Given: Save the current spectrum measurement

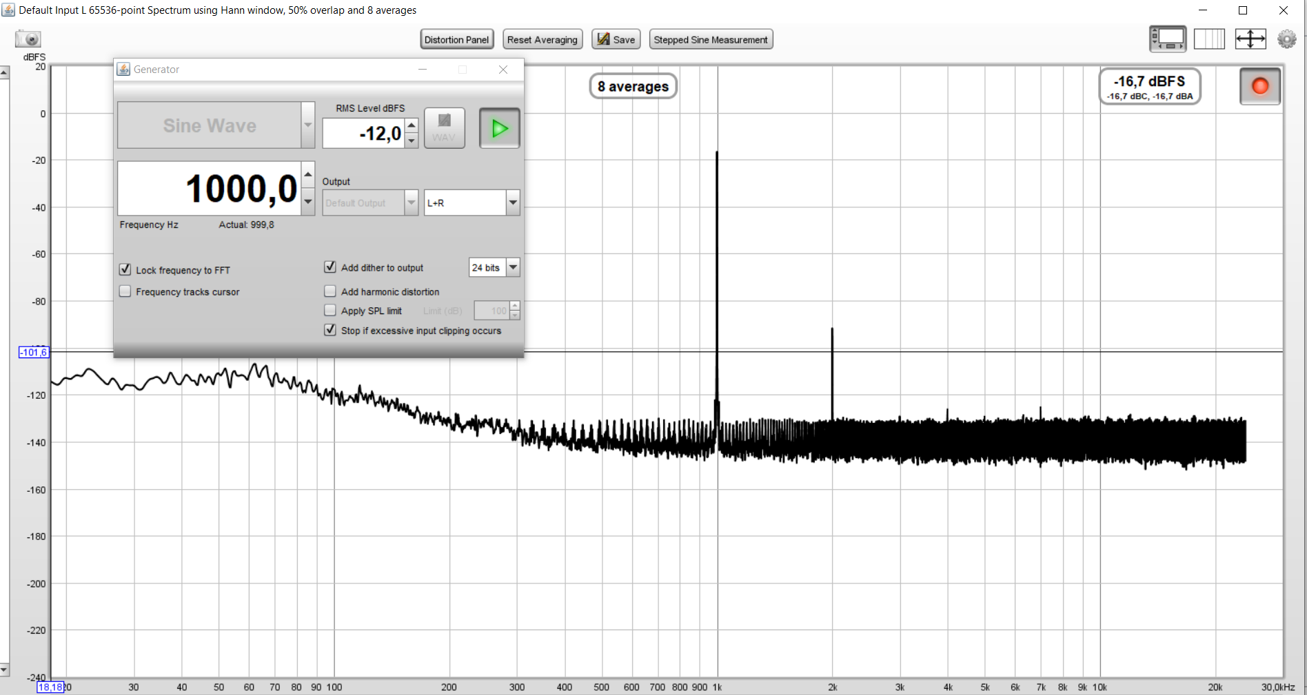Looking at the screenshot, I should click(x=616, y=39).
